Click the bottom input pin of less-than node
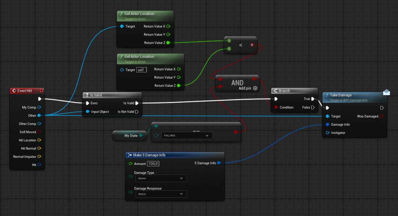 click(229, 49)
